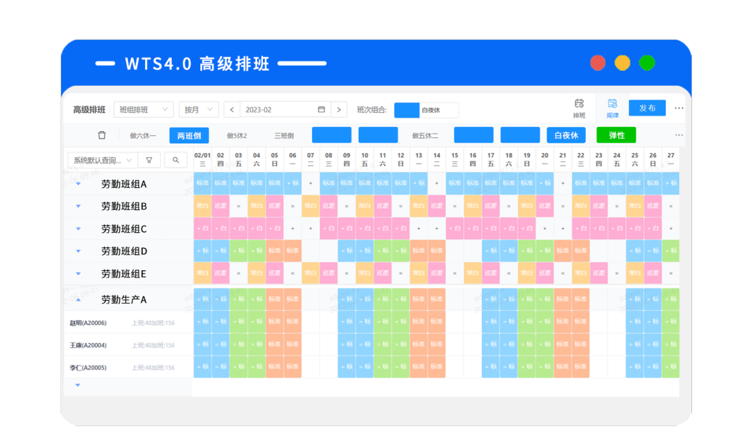Click 劳勤生产A's orange cell on 21
The image size is (749, 429).
click(562, 299)
